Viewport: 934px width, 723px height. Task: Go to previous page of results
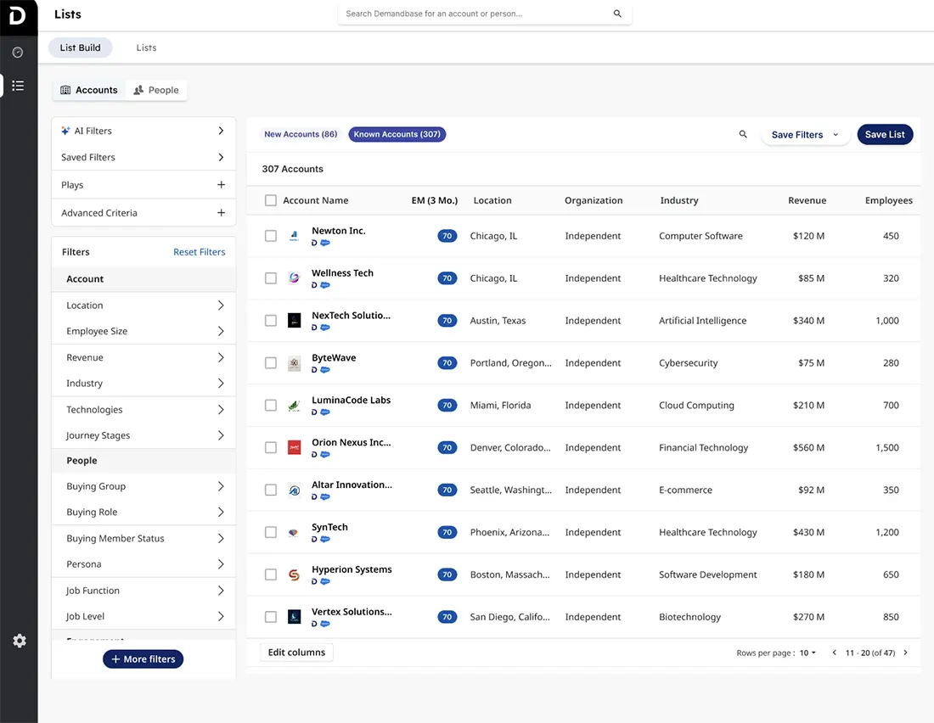(x=834, y=653)
